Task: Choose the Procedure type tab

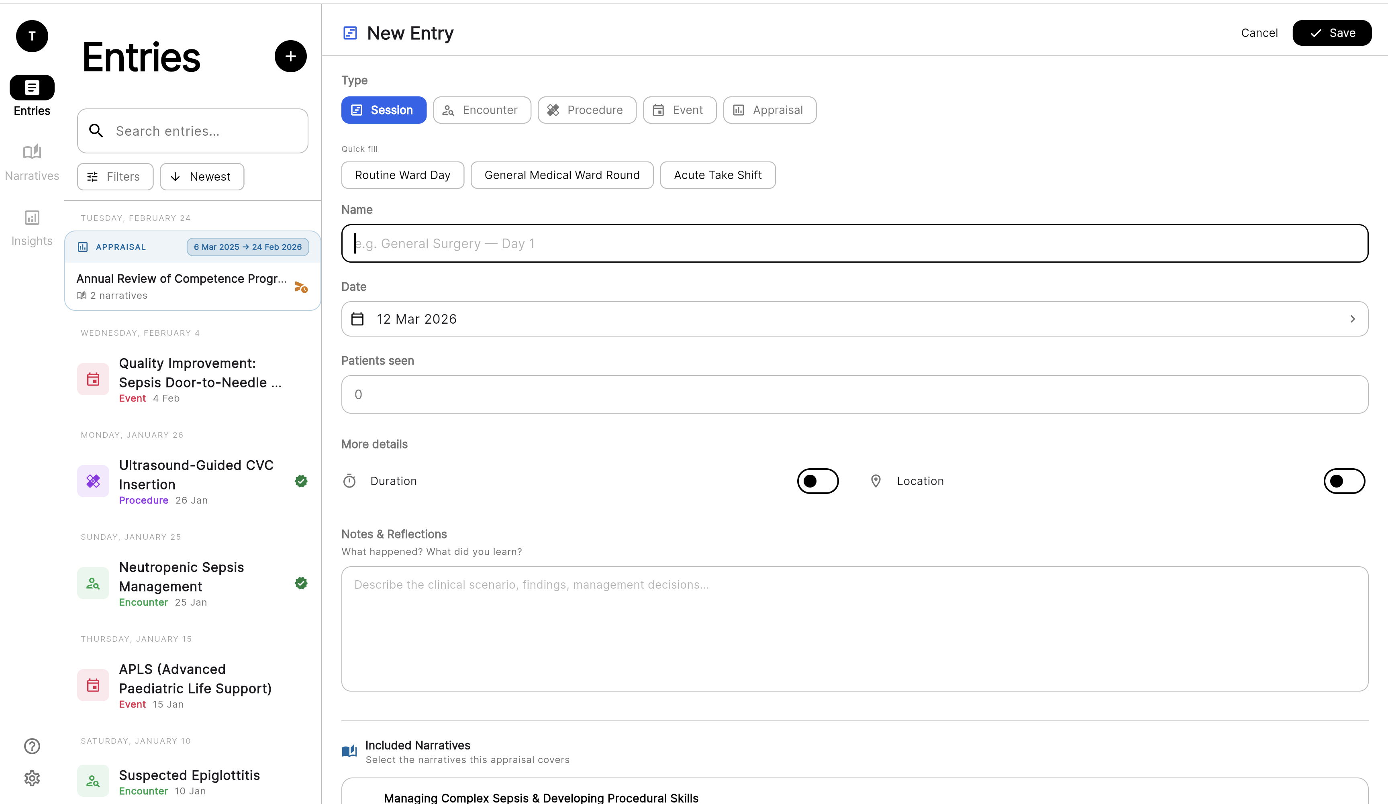Action: (x=587, y=110)
